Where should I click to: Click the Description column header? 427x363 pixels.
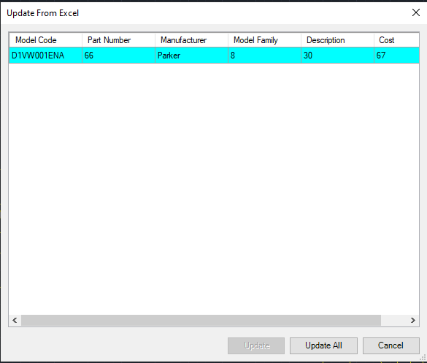[337, 40]
